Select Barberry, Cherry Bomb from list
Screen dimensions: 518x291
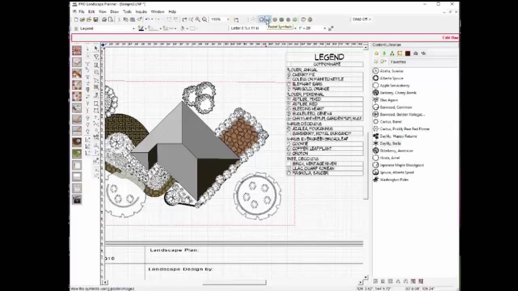[398, 93]
